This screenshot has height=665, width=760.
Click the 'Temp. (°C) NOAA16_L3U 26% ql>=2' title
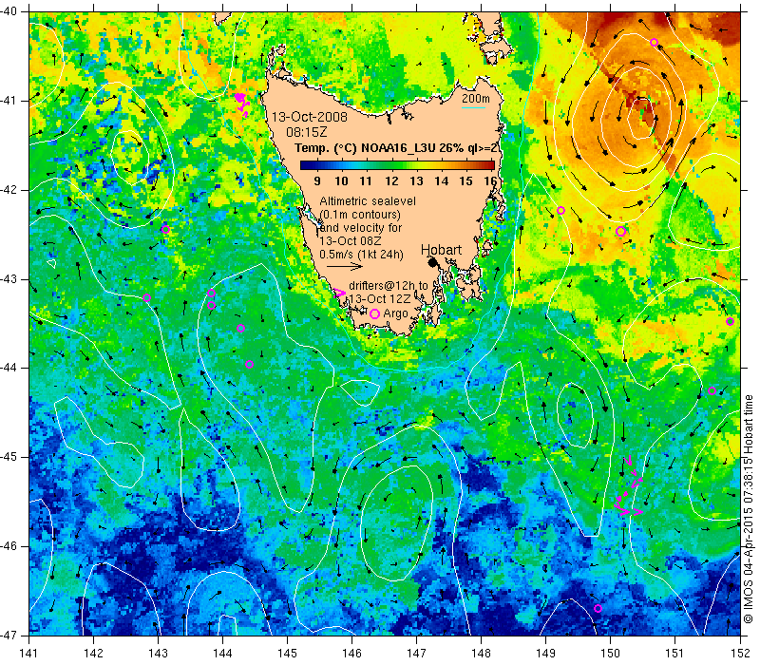coord(396,148)
